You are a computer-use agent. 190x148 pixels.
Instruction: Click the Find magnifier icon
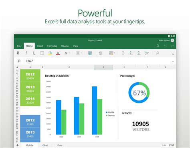click(158, 53)
